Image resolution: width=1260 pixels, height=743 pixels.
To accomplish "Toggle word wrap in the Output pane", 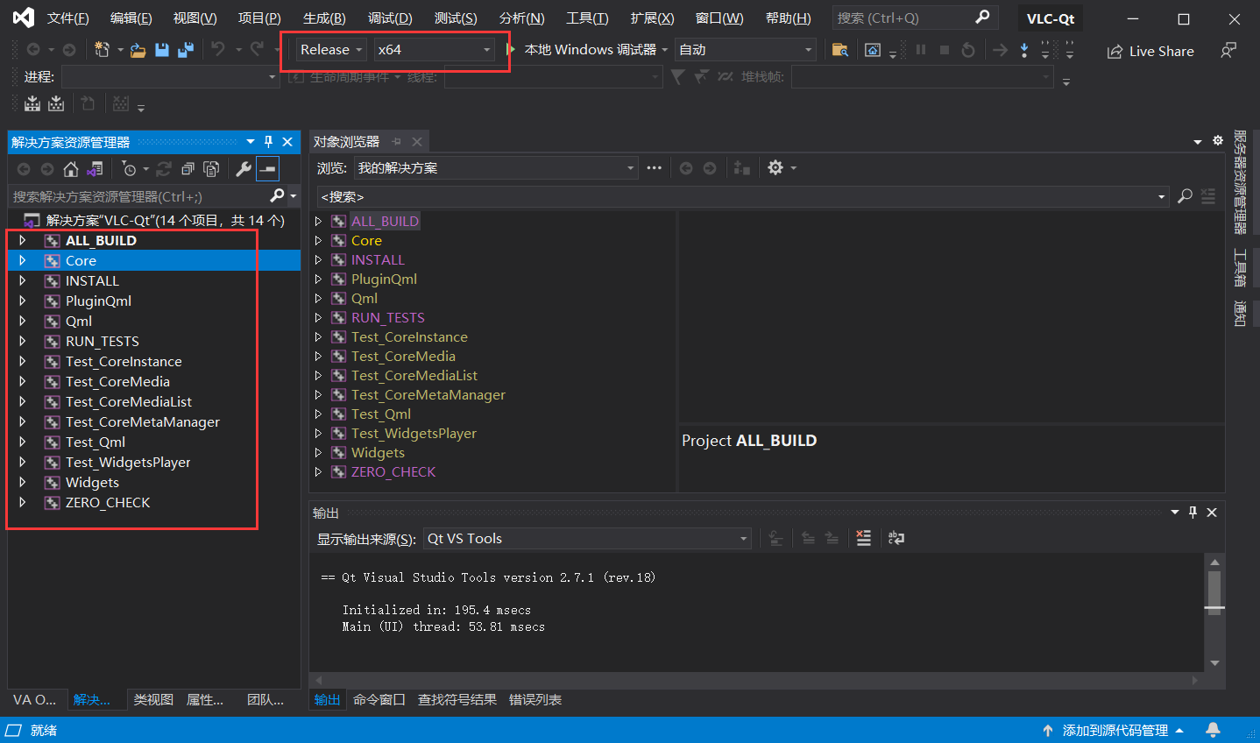I will click(x=895, y=538).
